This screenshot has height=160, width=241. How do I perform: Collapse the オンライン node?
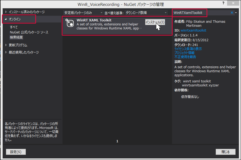pyautogui.click(x=6, y=19)
